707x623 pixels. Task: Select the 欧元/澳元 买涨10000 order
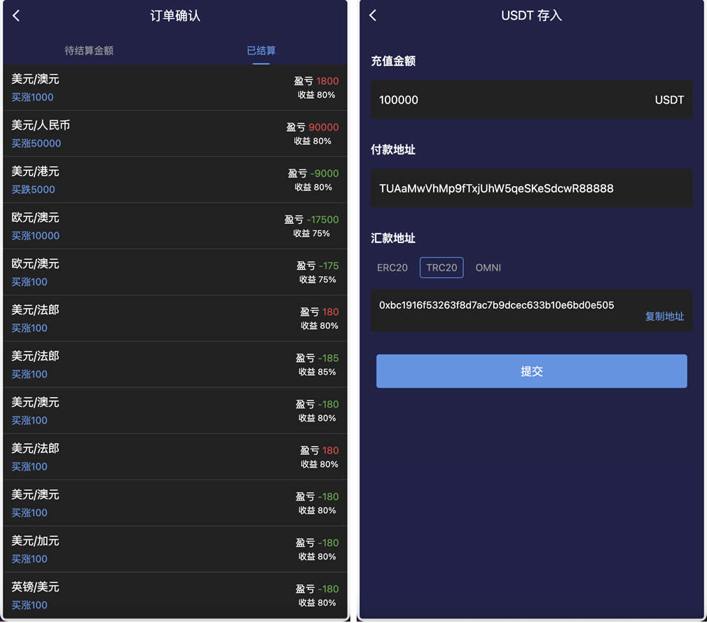[x=175, y=226]
